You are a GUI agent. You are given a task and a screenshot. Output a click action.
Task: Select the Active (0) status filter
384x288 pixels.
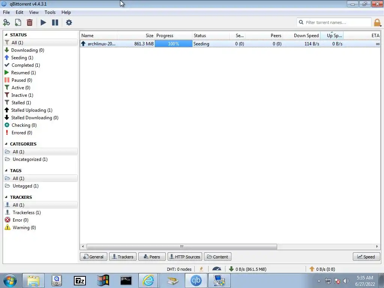pyautogui.click(x=21, y=88)
